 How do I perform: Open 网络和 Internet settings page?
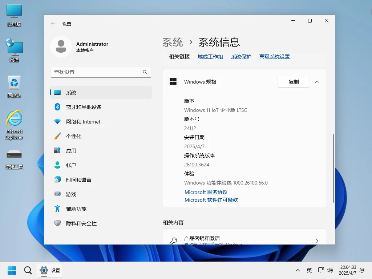pos(83,122)
